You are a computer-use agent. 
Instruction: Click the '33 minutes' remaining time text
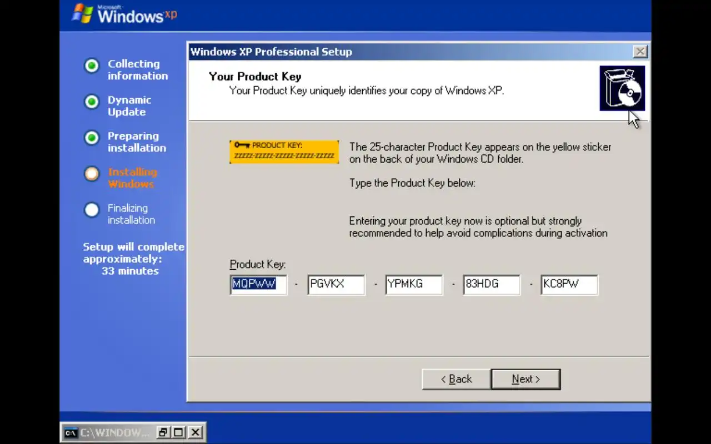click(x=130, y=271)
